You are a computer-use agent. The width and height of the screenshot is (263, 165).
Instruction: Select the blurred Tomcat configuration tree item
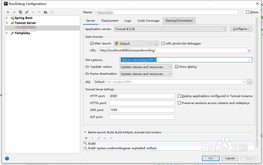pyautogui.click(x=42, y=28)
